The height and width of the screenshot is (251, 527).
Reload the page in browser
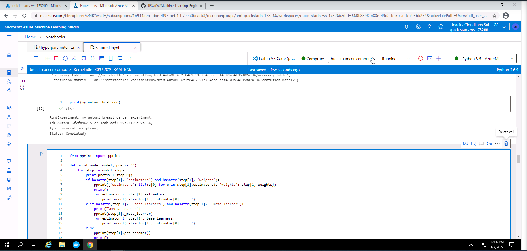pyautogui.click(x=24, y=16)
